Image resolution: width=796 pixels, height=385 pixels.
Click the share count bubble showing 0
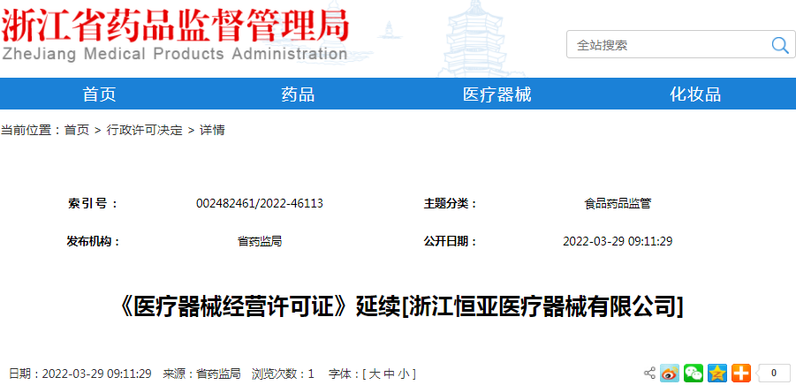(773, 374)
